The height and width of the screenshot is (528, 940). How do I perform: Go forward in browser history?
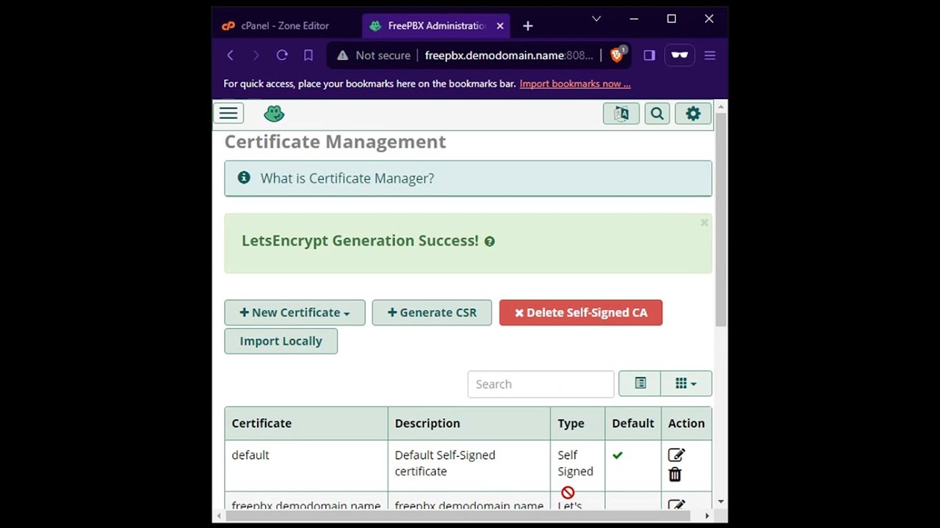pos(256,55)
